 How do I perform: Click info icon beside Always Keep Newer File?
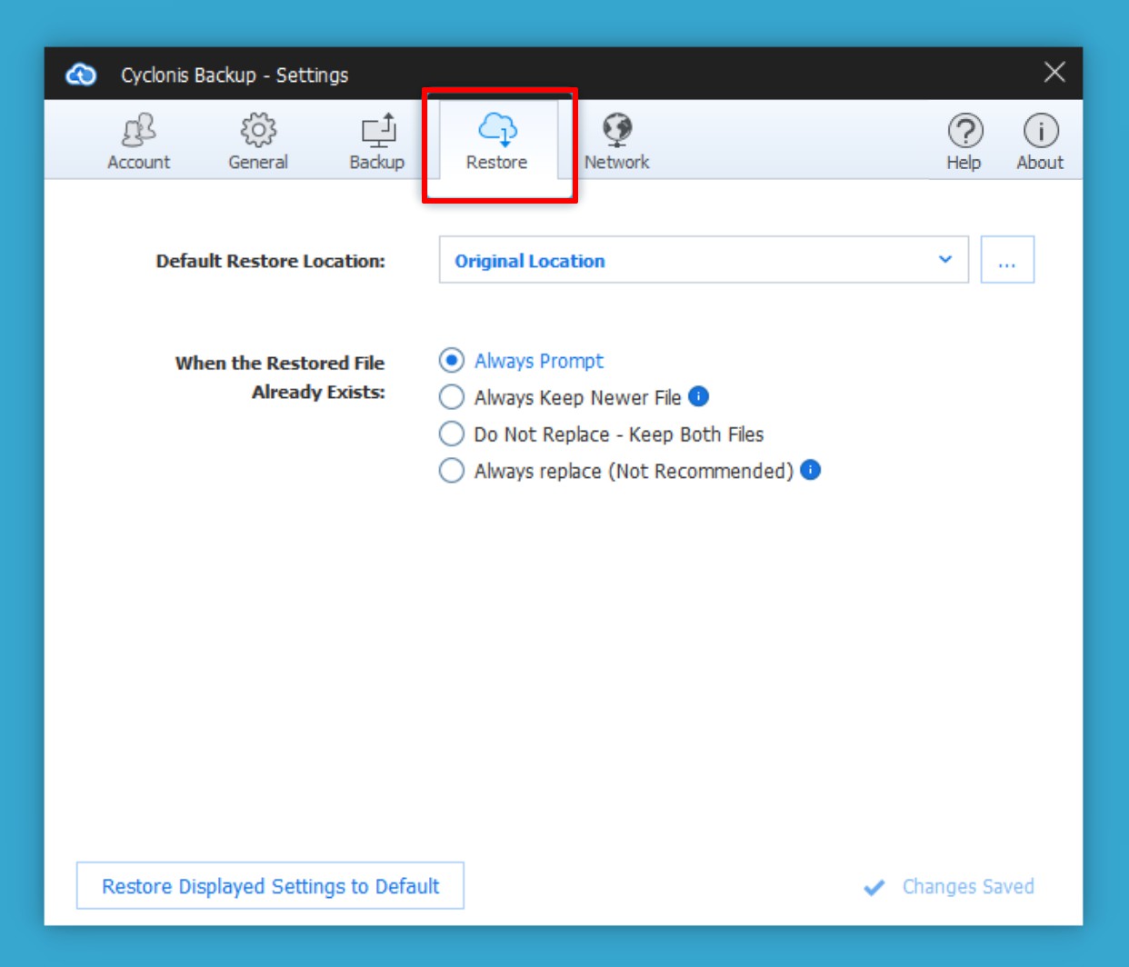click(698, 396)
